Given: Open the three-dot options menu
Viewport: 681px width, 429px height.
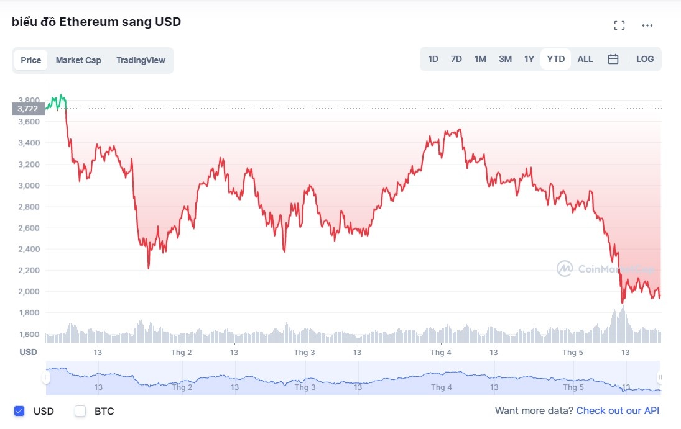Looking at the screenshot, I should [x=647, y=25].
